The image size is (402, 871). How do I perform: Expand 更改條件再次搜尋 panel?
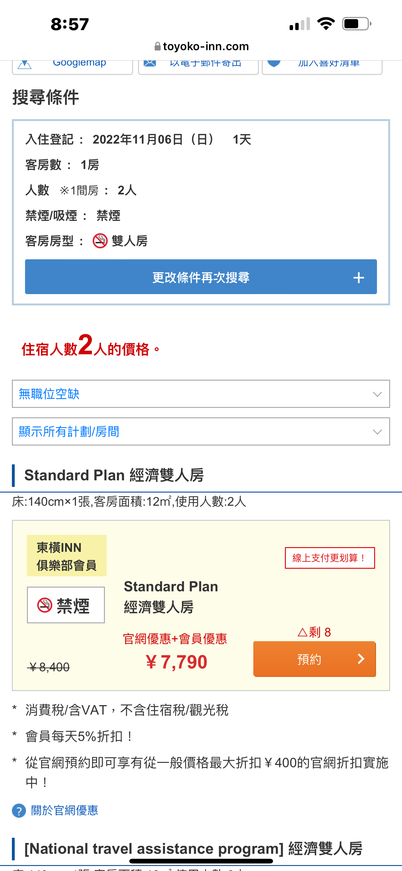(201, 277)
